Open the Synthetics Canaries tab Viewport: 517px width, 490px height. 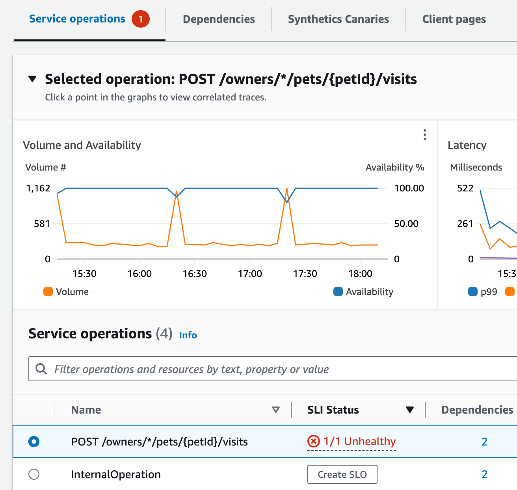click(338, 19)
